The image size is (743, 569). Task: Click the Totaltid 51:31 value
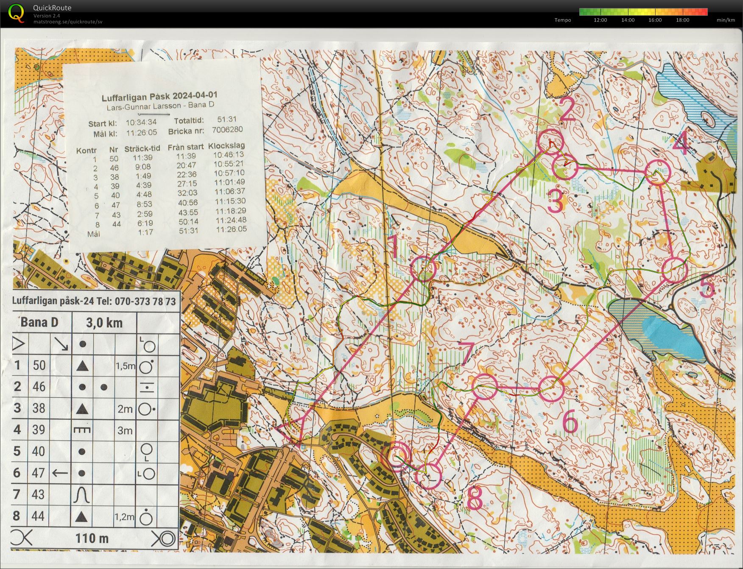coord(227,120)
